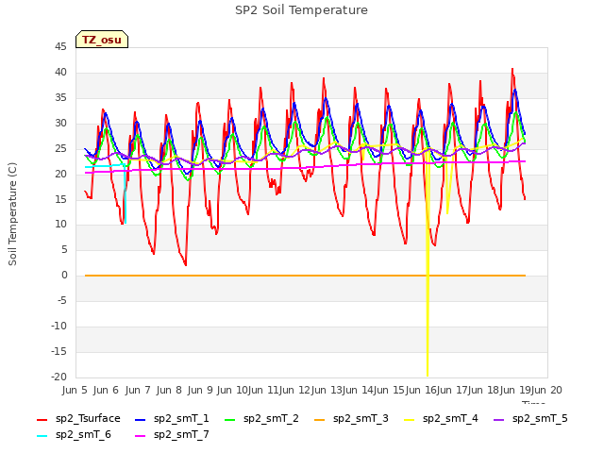Click the 45 y-axis tick label
Image resolution: width=604 pixels, height=453 pixels.
60,47
